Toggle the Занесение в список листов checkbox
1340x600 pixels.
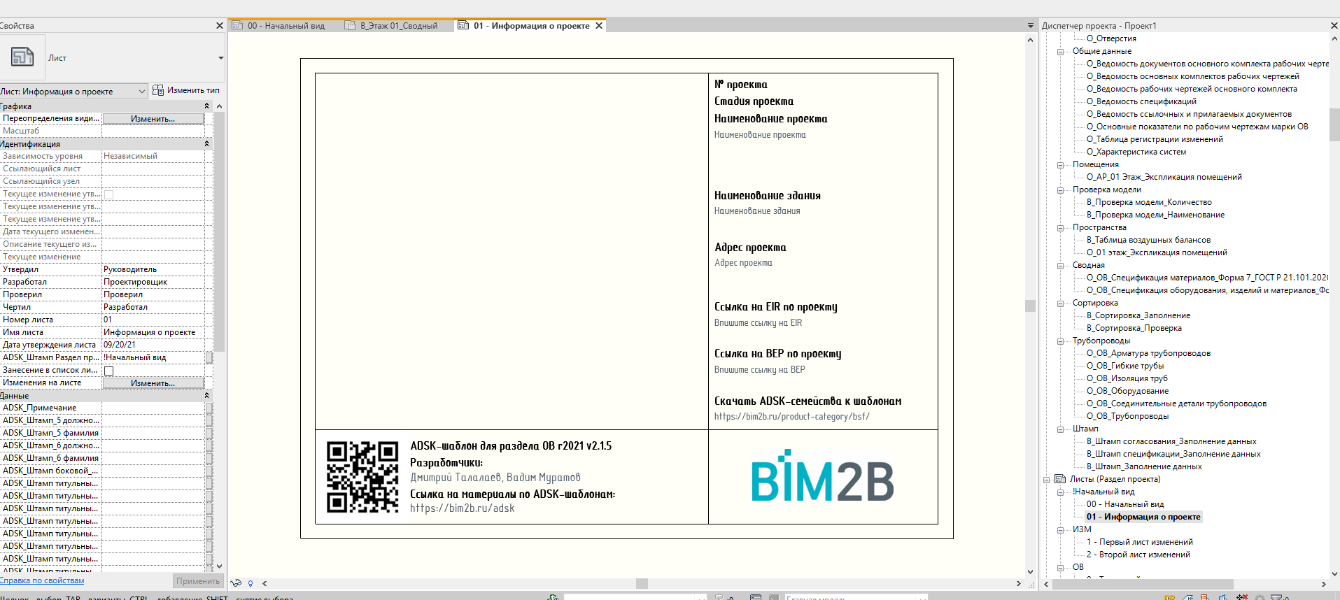[x=108, y=371]
